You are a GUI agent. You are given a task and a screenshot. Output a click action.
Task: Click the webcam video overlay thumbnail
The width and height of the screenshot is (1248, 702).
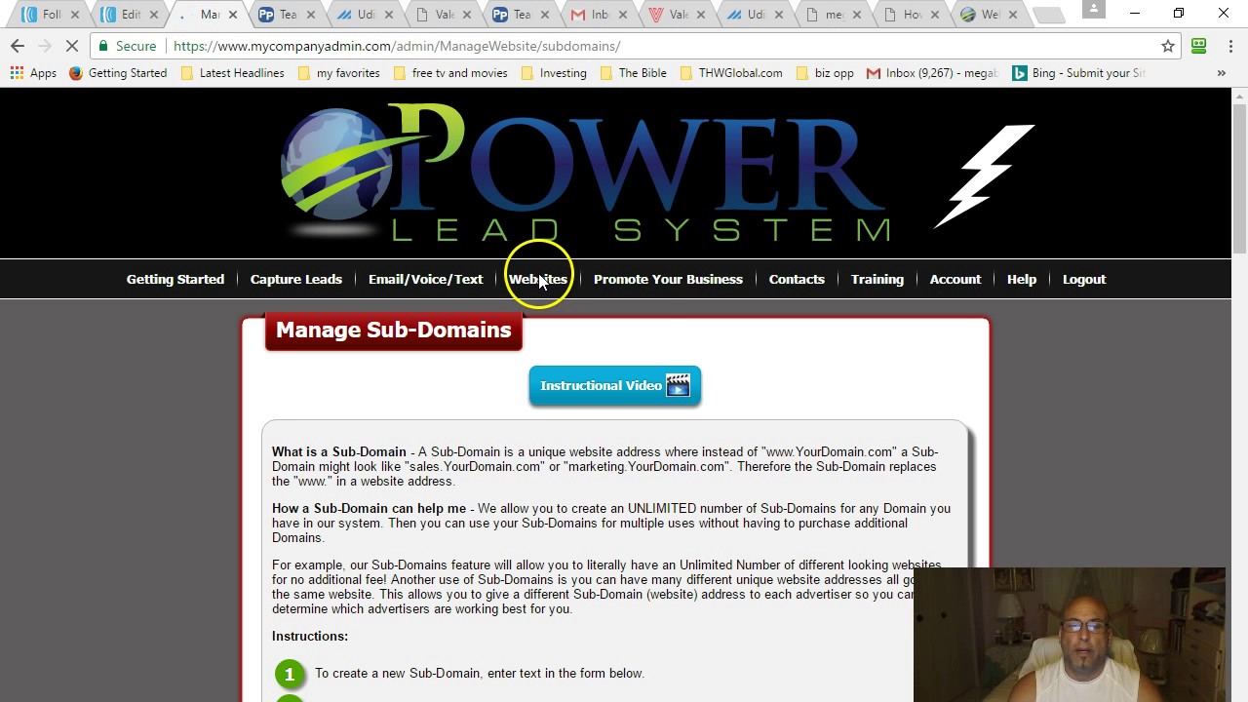[x=1070, y=635]
